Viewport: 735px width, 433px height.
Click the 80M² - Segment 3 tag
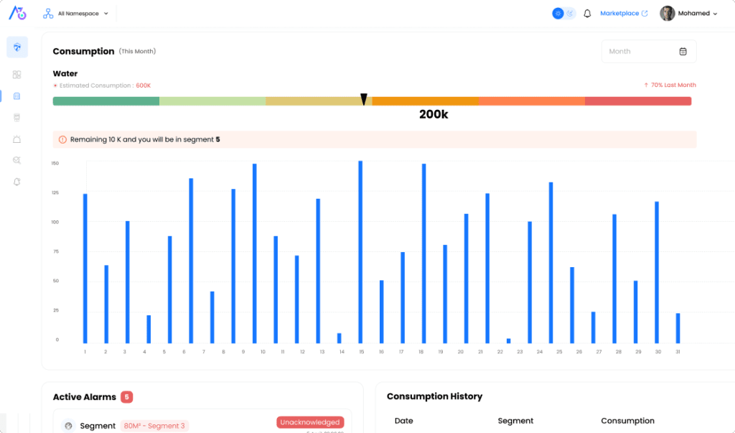(x=154, y=426)
